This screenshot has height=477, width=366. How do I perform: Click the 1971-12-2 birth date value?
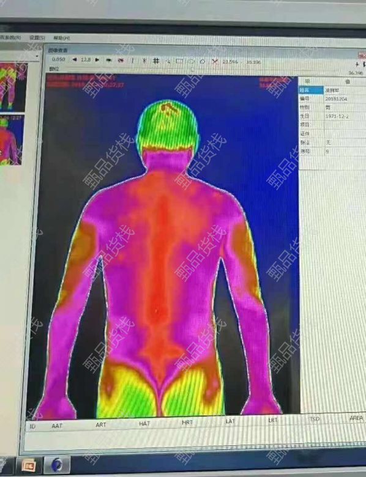[337, 116]
